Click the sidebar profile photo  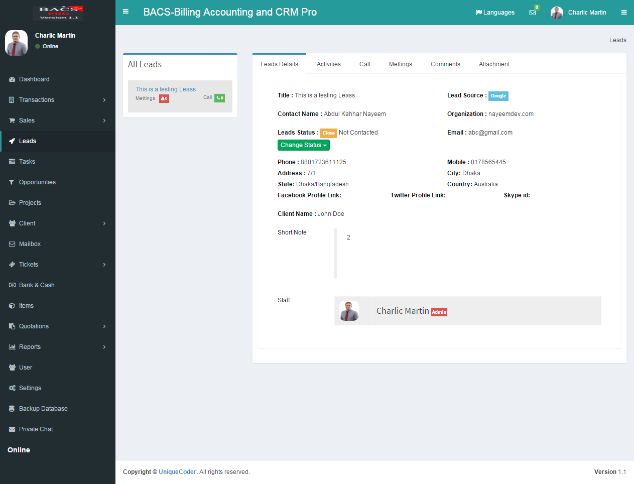(16, 43)
